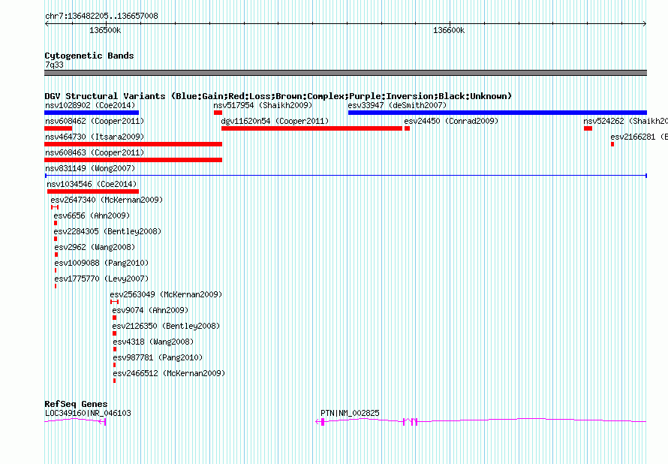Click the left arrow of the ruler
Screen dimensions: 668x464
click(47, 24)
